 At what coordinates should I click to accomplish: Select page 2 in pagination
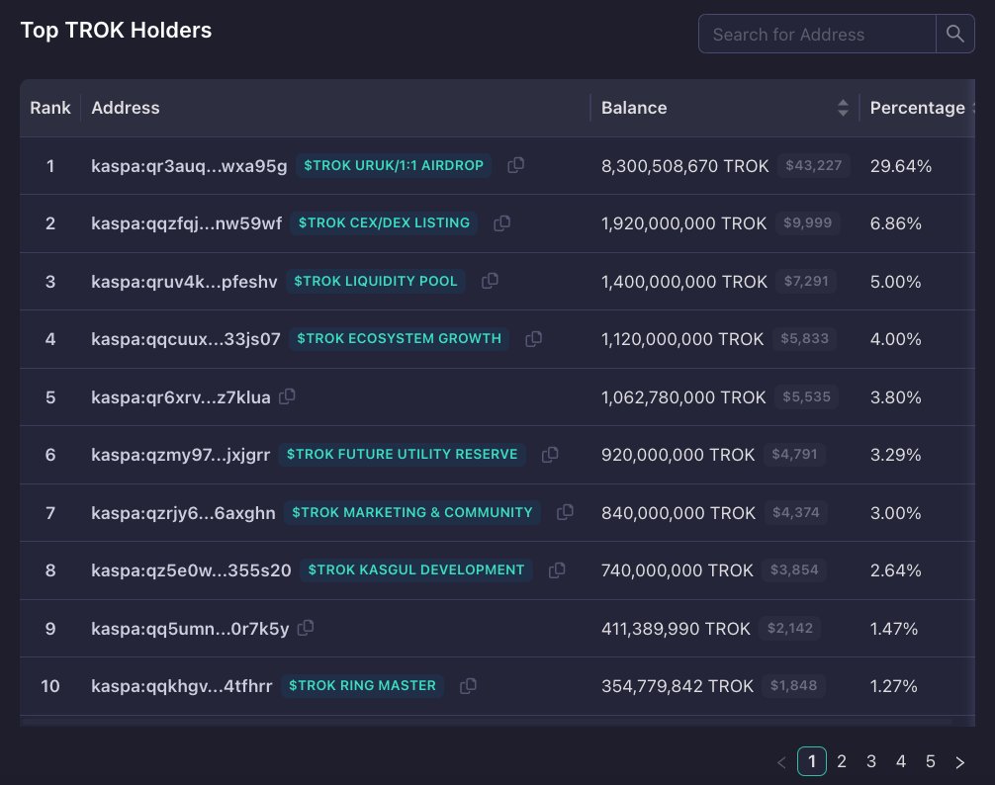[x=842, y=761]
